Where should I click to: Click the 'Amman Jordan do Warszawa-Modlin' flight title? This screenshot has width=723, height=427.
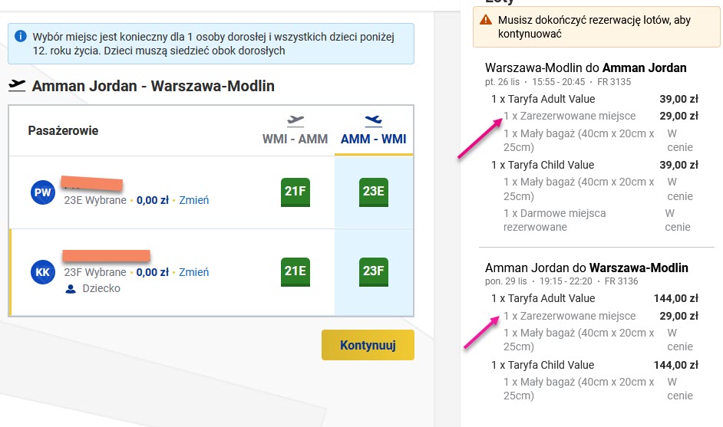point(586,268)
